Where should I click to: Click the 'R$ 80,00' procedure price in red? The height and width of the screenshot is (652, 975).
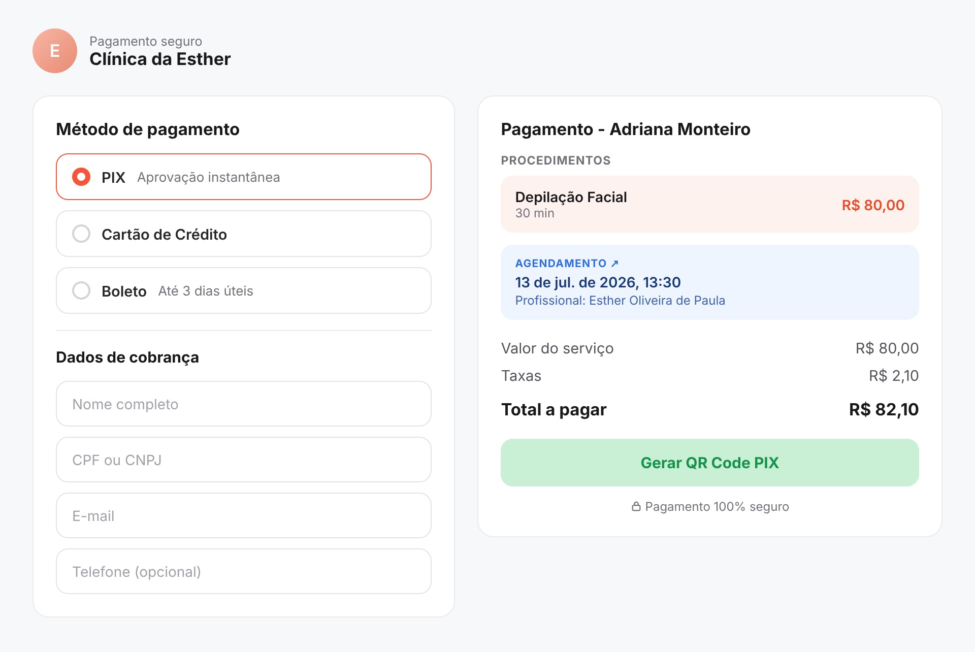(x=873, y=205)
